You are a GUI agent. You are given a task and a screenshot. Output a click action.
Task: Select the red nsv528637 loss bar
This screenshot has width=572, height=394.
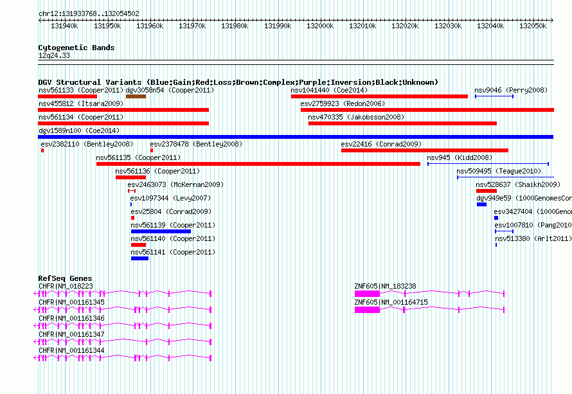(x=487, y=191)
